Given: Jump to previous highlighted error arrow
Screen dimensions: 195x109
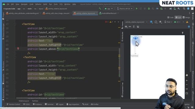Looking at the screenshot, I should (x=115, y=22).
